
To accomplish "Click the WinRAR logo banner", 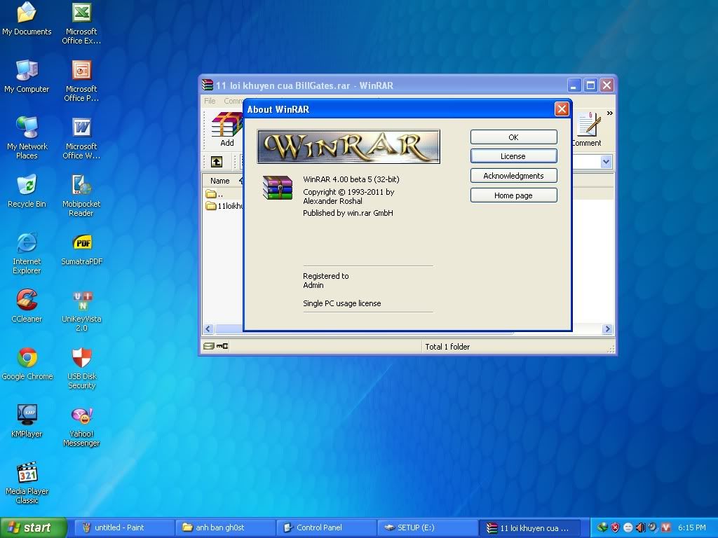I will click(348, 146).
